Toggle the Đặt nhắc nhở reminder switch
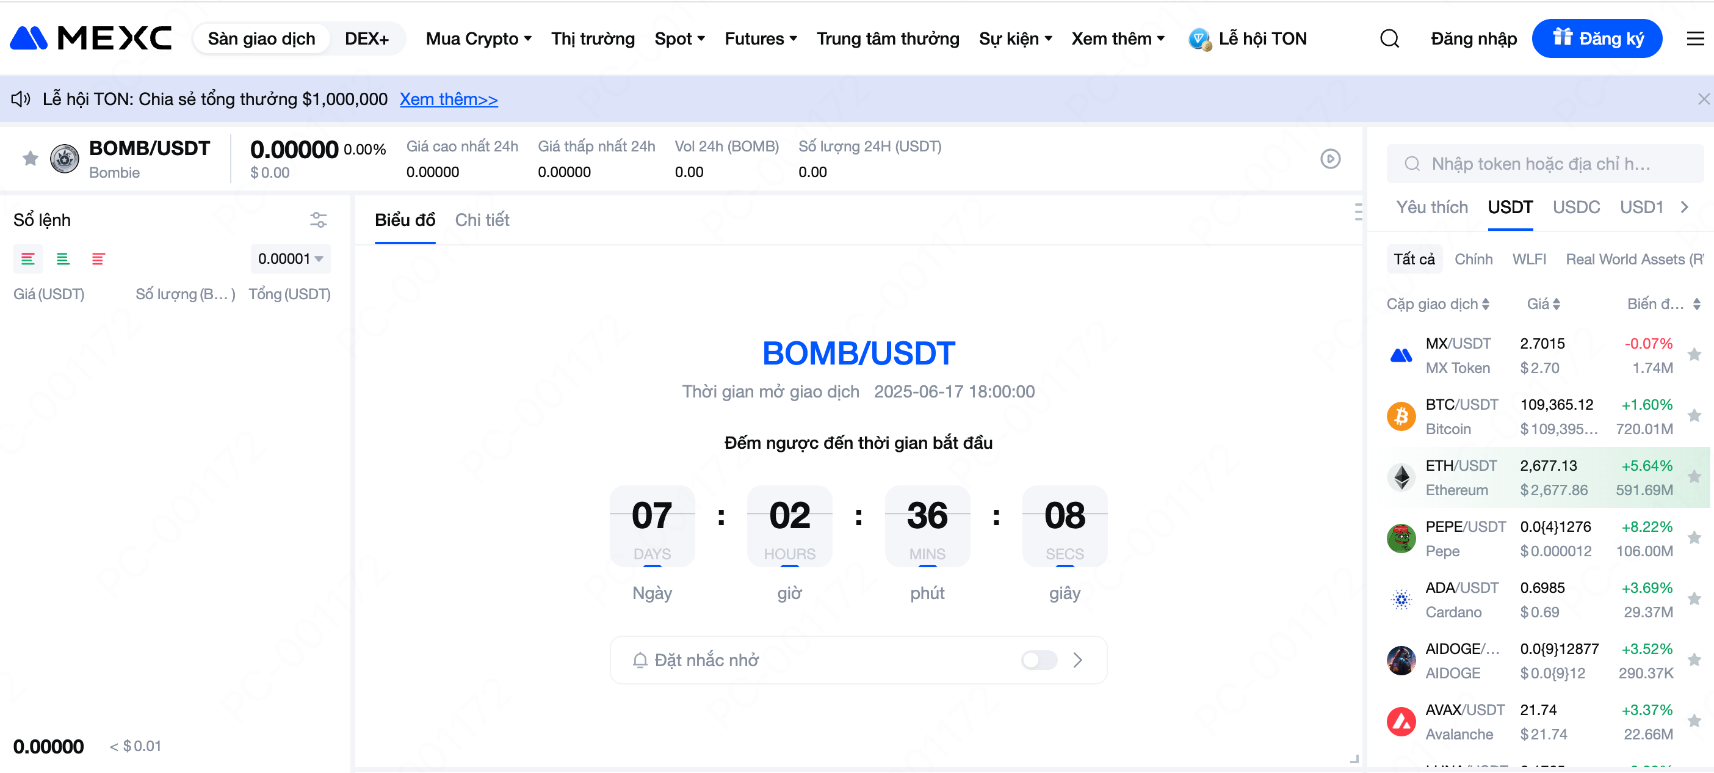Image resolution: width=1714 pixels, height=773 pixels. (1039, 660)
